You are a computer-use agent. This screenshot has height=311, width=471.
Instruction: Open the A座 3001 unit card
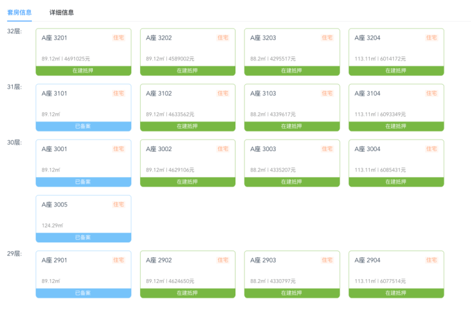[x=83, y=159]
